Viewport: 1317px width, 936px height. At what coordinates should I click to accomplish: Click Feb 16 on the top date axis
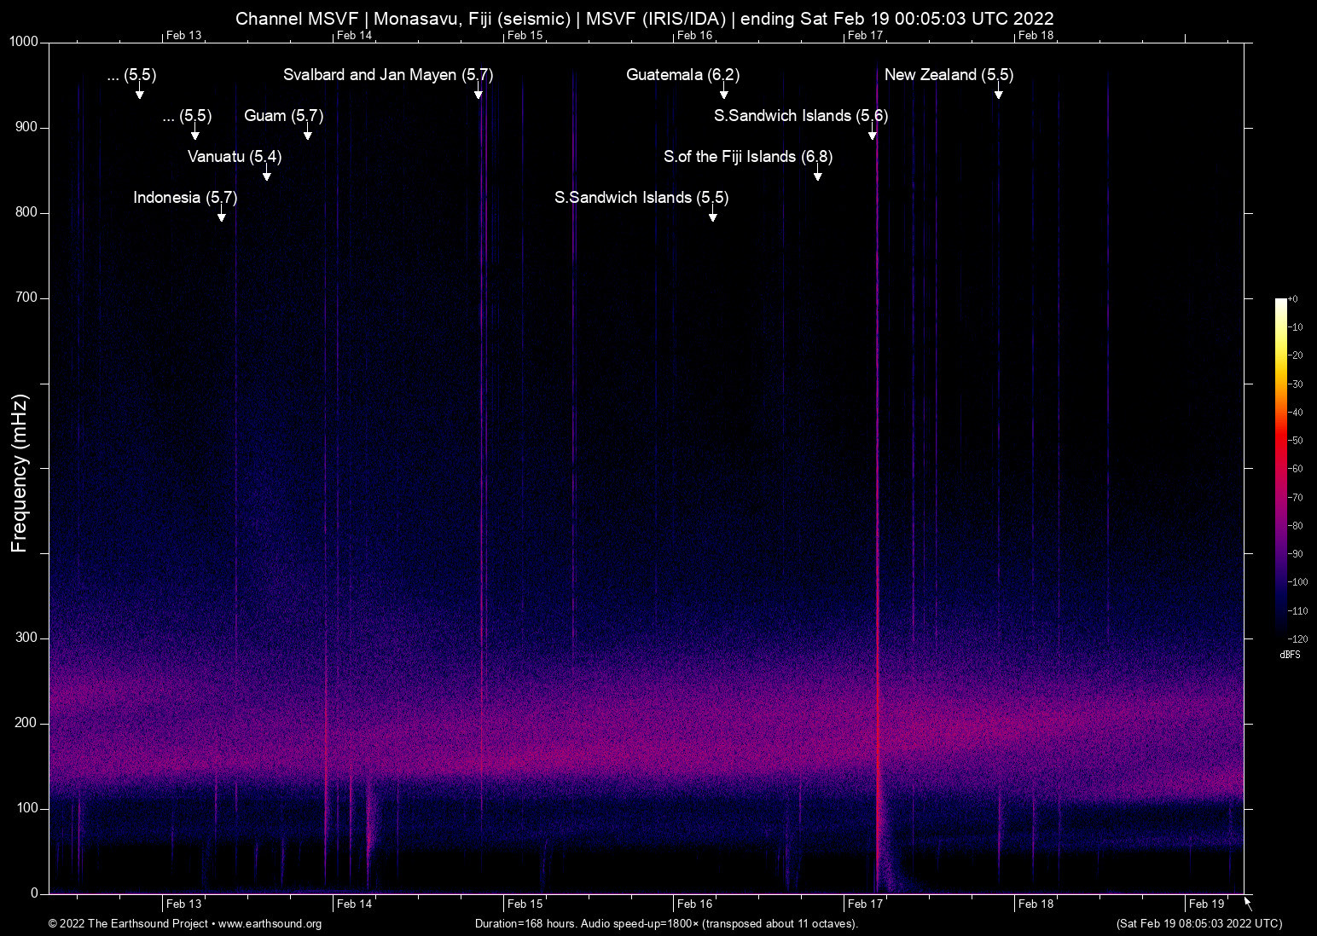pos(695,35)
